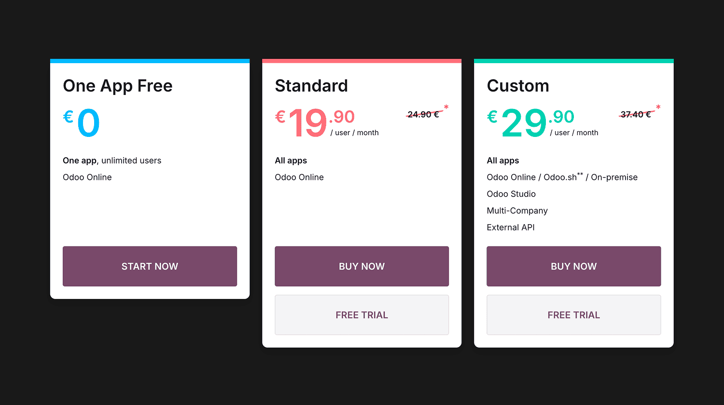Screen dimensions: 724x405
Task: Select the Custom plan title
Action: (x=518, y=86)
